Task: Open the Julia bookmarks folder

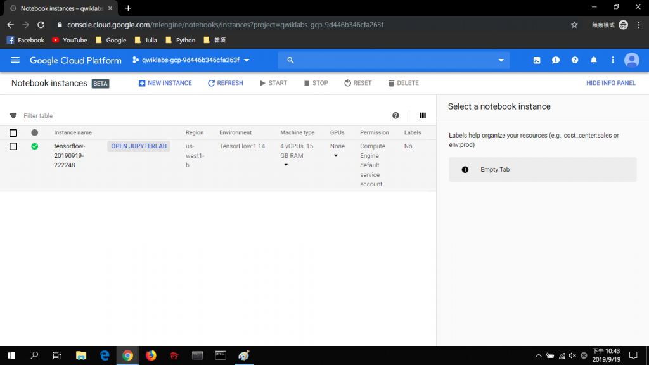Action: 146,40
